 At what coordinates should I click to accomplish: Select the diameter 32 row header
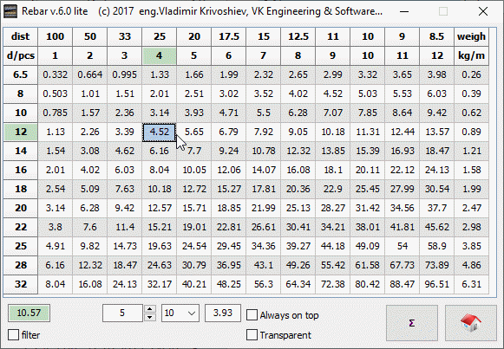click(x=21, y=284)
